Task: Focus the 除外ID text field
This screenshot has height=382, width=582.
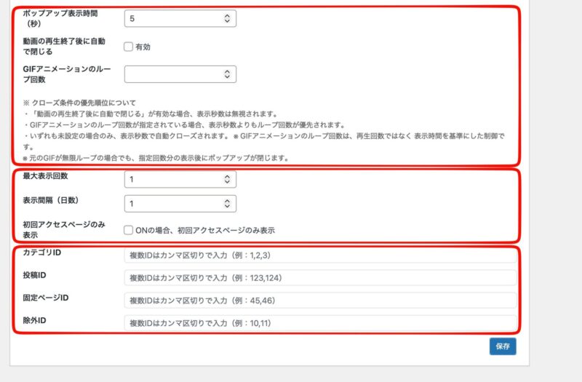Action: [x=320, y=322]
